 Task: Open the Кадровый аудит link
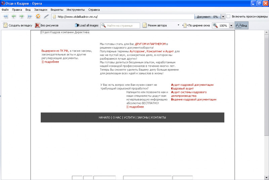point(182,88)
